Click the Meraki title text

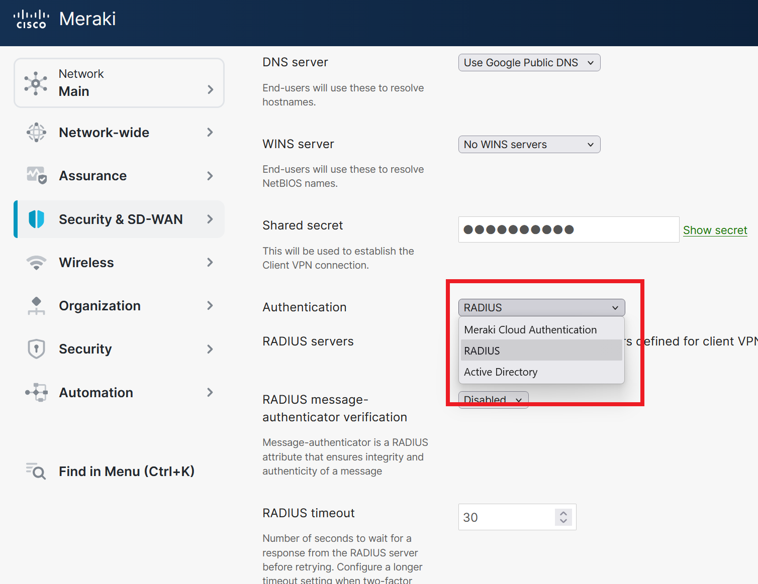click(87, 19)
